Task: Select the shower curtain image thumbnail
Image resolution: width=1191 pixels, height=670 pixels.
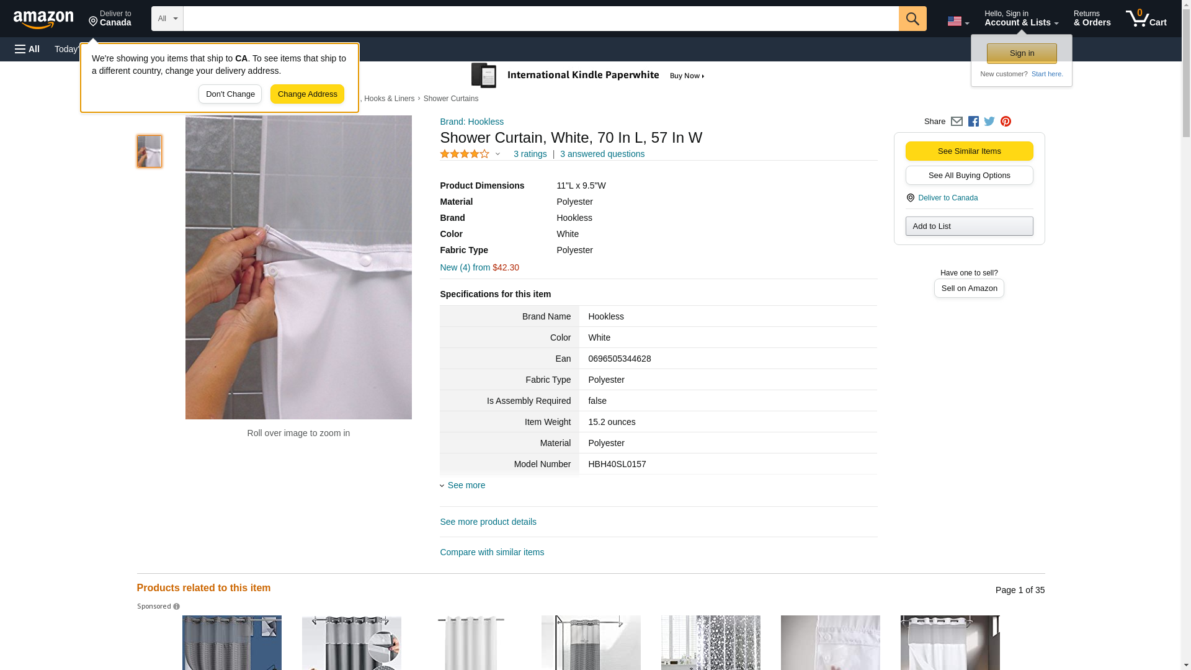Action: pos(149,151)
